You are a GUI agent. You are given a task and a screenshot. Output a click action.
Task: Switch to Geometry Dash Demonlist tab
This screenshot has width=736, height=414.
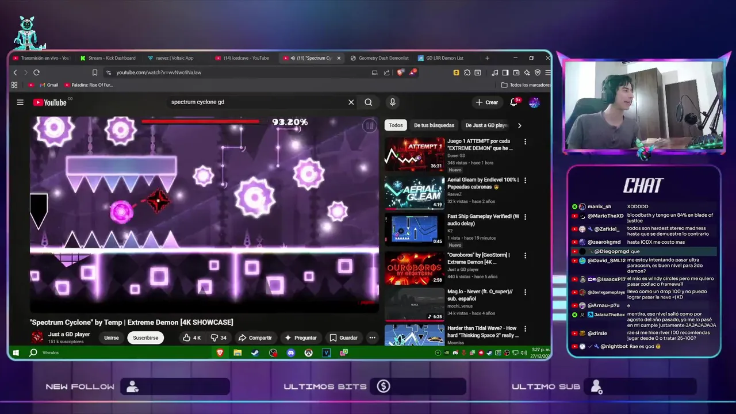pos(379,58)
